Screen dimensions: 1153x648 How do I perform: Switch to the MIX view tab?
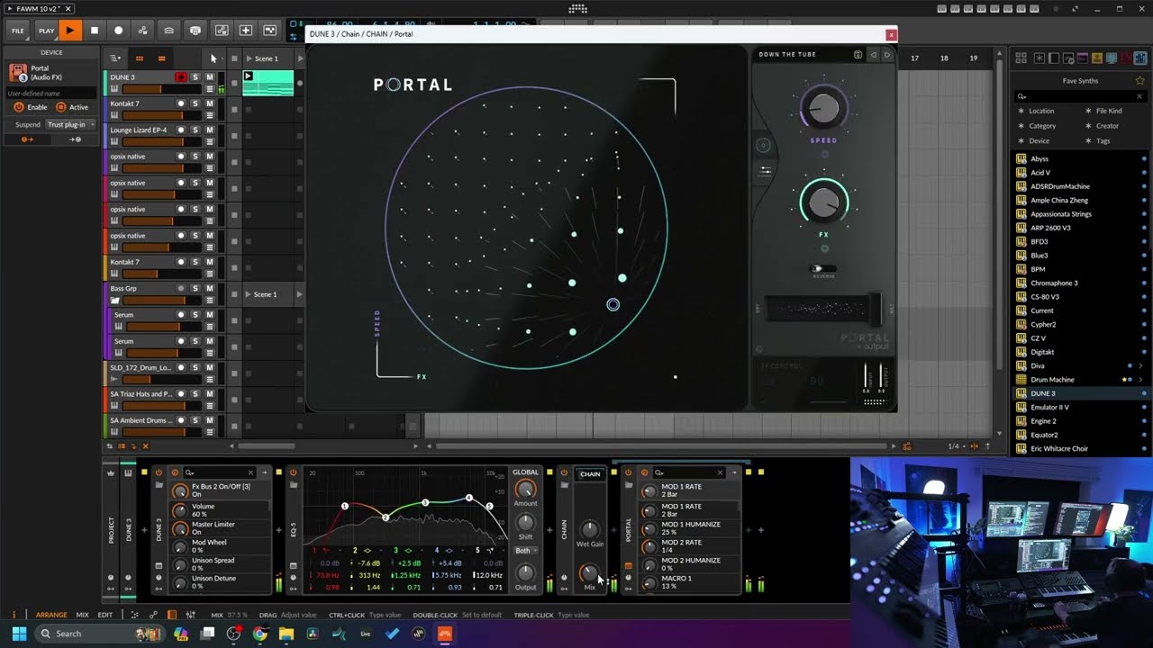pyautogui.click(x=82, y=615)
